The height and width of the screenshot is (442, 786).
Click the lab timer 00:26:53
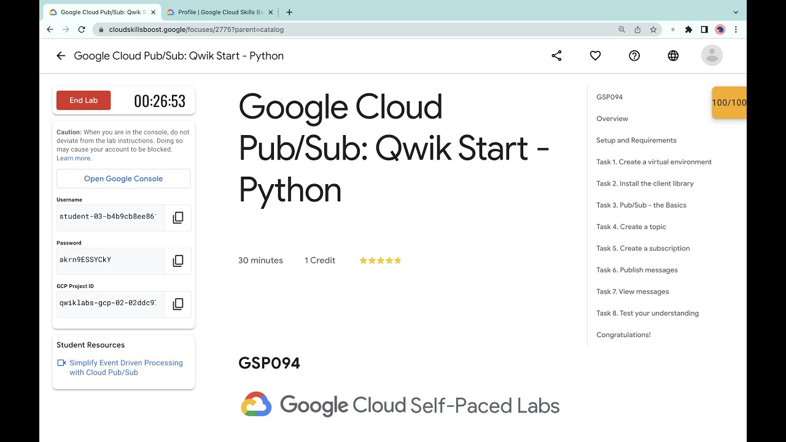(160, 101)
